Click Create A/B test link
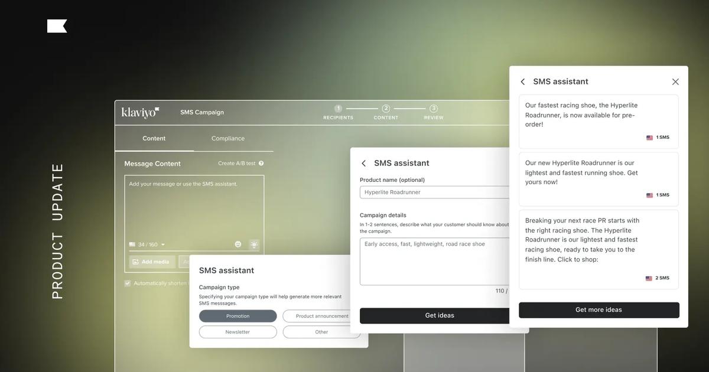The width and height of the screenshot is (709, 372). tap(237, 164)
